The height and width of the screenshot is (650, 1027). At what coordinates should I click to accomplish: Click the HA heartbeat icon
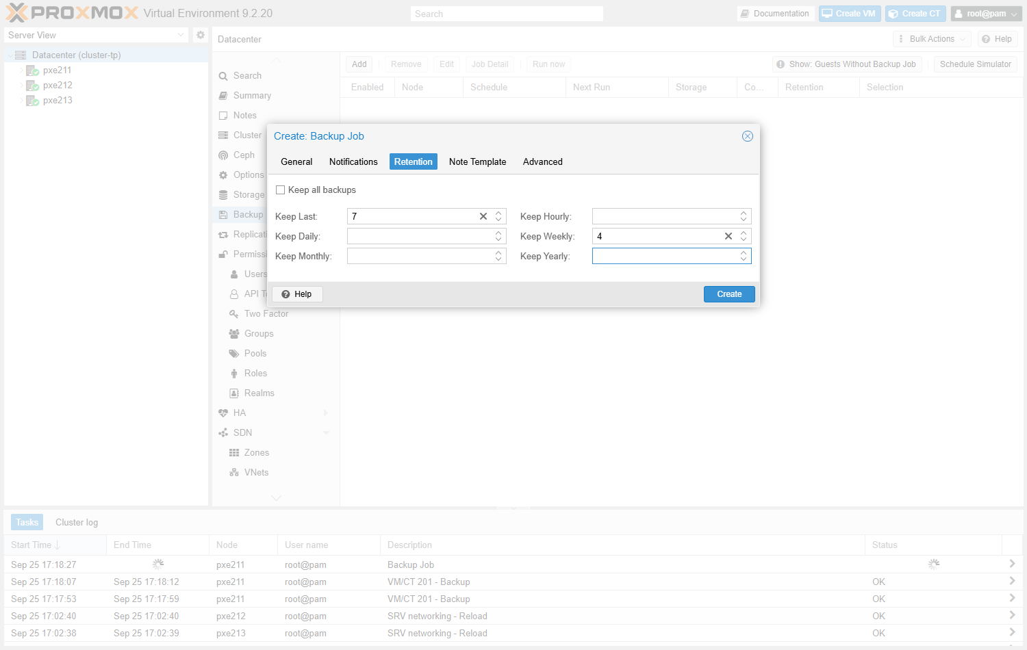(x=223, y=413)
